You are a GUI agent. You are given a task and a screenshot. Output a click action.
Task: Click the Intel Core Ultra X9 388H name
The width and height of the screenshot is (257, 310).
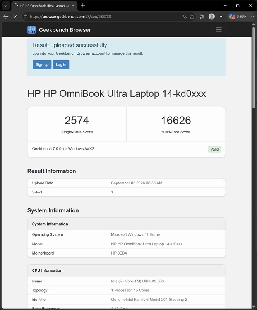click(x=139, y=281)
